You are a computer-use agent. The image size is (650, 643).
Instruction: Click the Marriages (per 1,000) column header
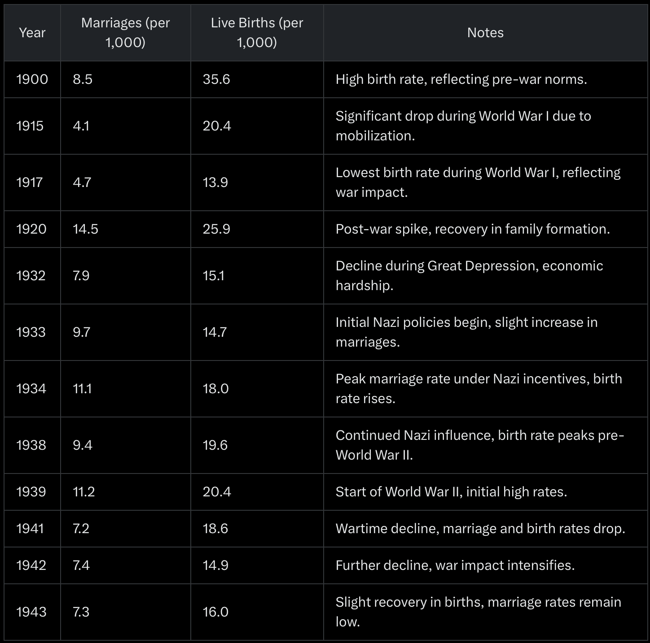click(x=126, y=33)
